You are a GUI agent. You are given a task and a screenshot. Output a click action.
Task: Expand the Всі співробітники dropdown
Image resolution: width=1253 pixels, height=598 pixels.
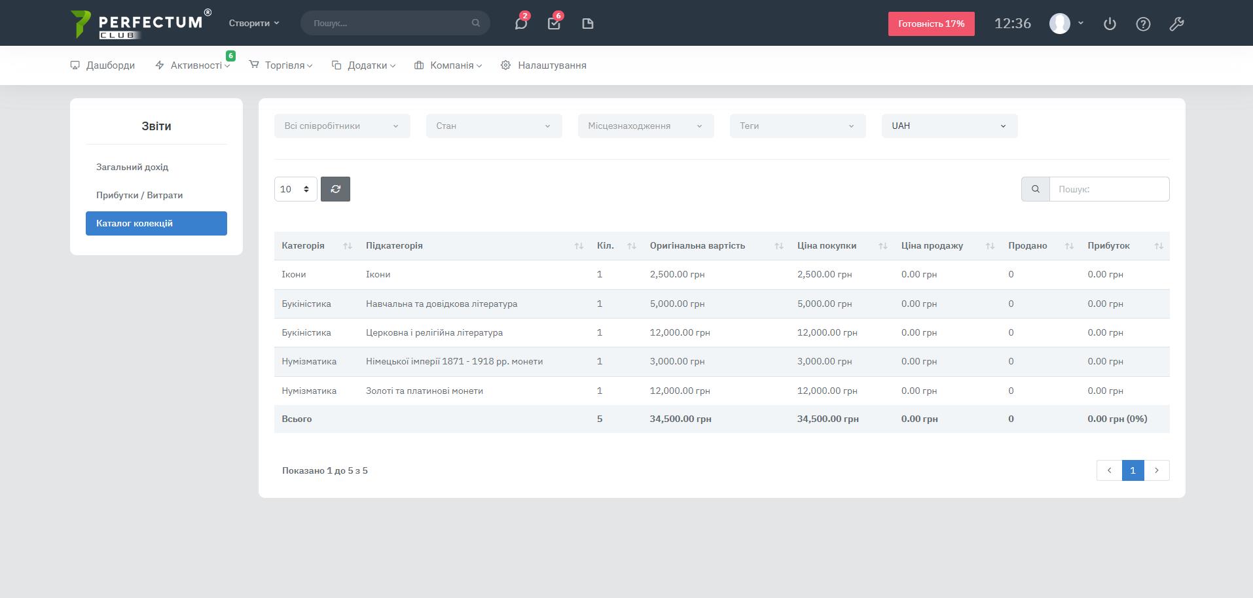[x=342, y=126]
